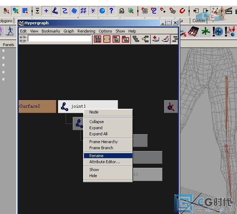Click the running figure shelf icon
237x214 pixels.
(10, 31)
